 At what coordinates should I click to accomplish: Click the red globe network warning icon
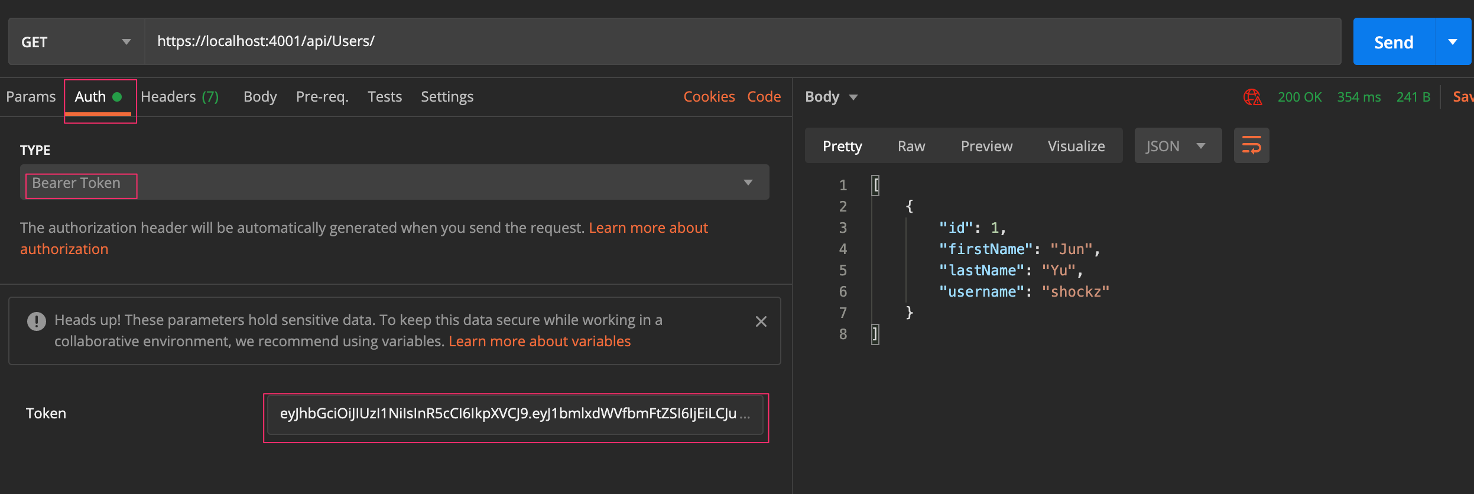click(1252, 97)
